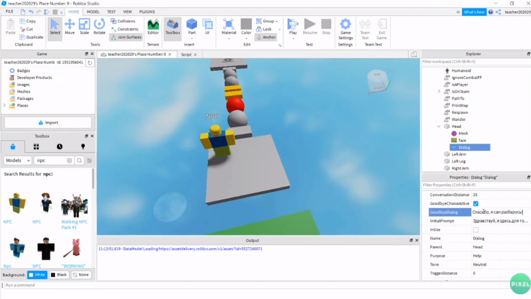Click the InitialPrompt property value
Screen dimensions: 531x299
501,221
